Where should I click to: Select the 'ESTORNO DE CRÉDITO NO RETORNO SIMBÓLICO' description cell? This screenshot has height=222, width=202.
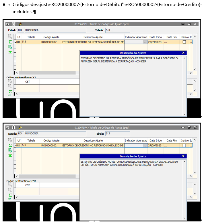click(x=93, y=146)
